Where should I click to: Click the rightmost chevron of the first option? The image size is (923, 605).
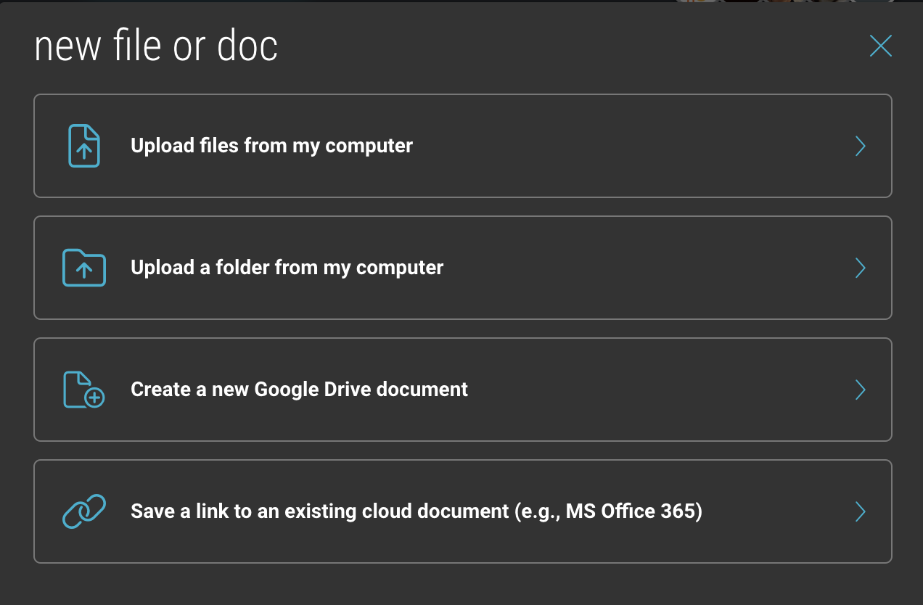pyautogui.click(x=861, y=146)
